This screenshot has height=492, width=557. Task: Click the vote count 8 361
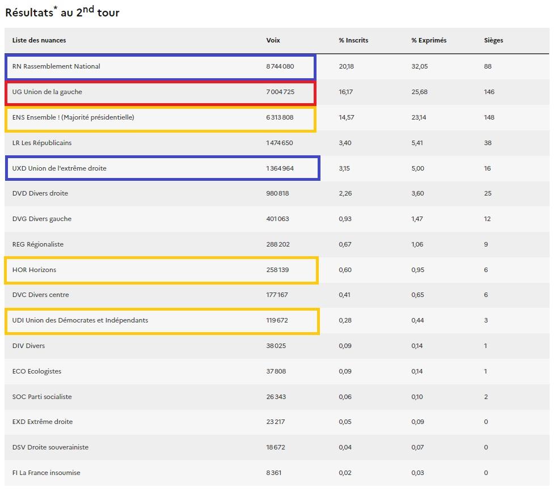tap(274, 473)
